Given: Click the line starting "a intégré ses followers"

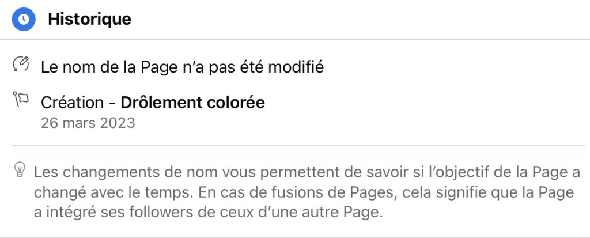Looking at the screenshot, I should click(207, 211).
